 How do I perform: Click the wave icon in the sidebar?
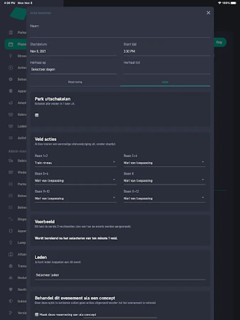(x=11, y=219)
